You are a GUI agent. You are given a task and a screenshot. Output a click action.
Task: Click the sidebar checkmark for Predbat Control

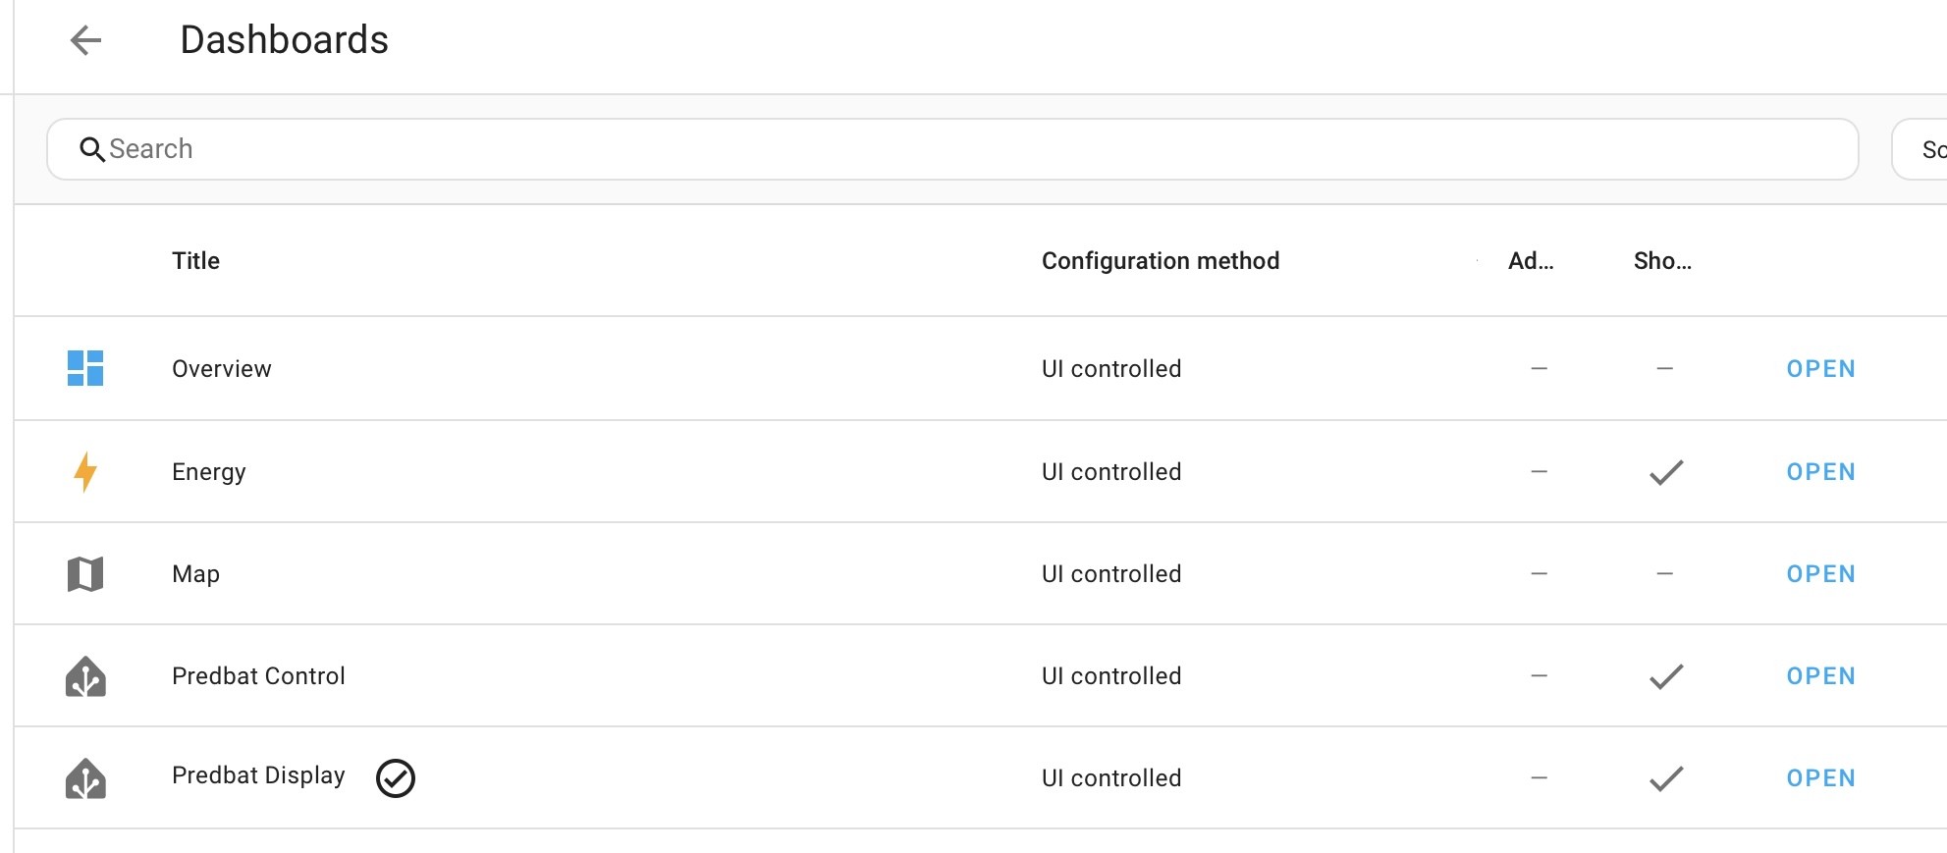[x=1666, y=676]
